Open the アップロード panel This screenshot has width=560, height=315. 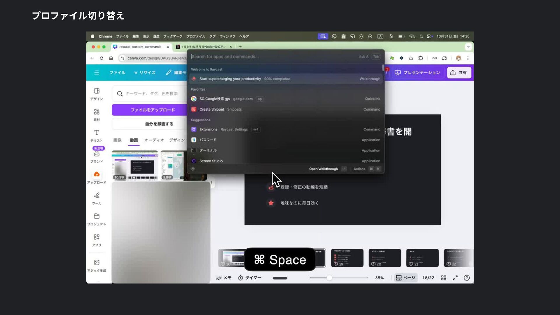point(97,178)
